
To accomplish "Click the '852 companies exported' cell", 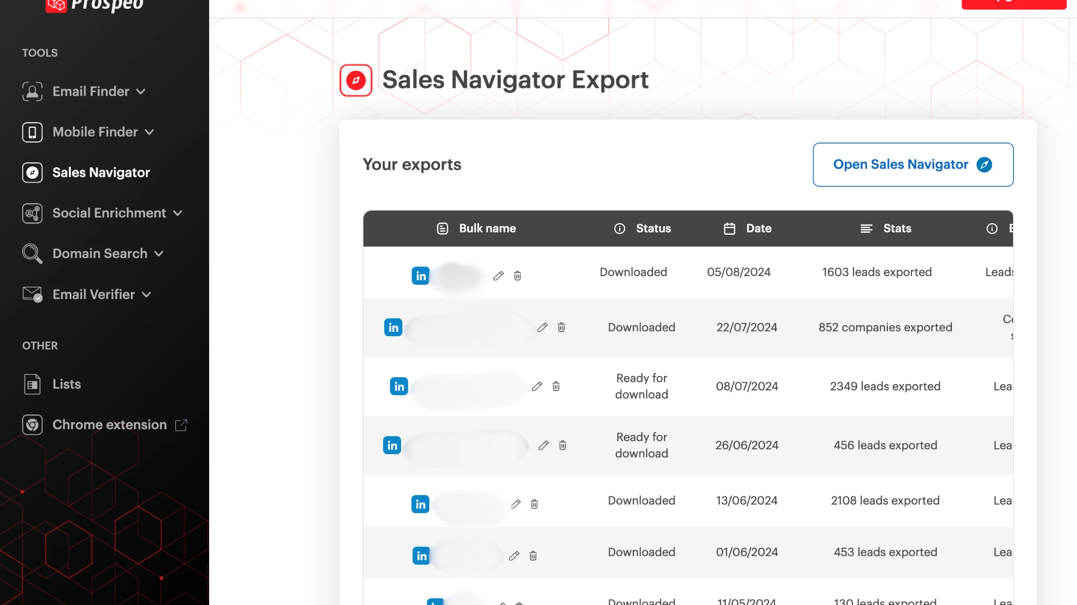I will click(x=885, y=327).
